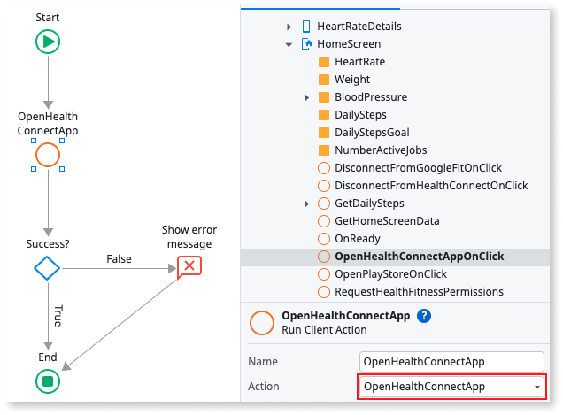This screenshot has height=415, width=563.
Task: Select OpenHealthConnectAppOnClick in the tree
Action: (419, 257)
